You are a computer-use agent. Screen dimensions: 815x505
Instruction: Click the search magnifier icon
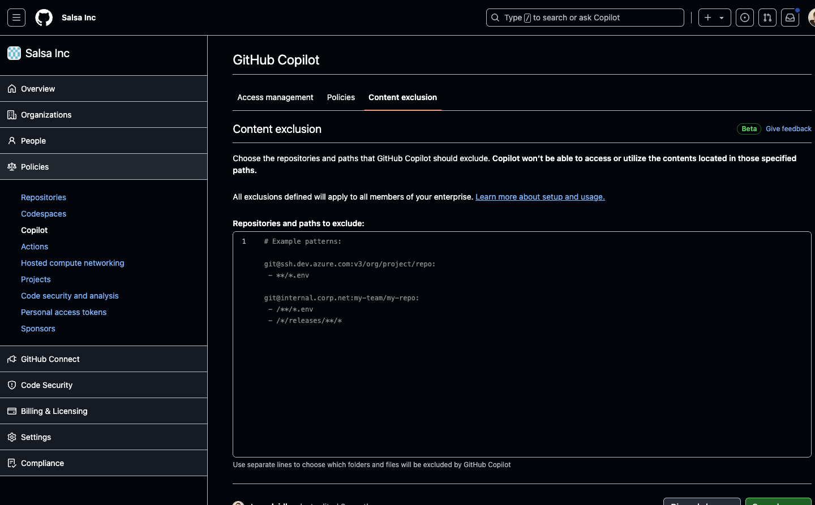(495, 18)
